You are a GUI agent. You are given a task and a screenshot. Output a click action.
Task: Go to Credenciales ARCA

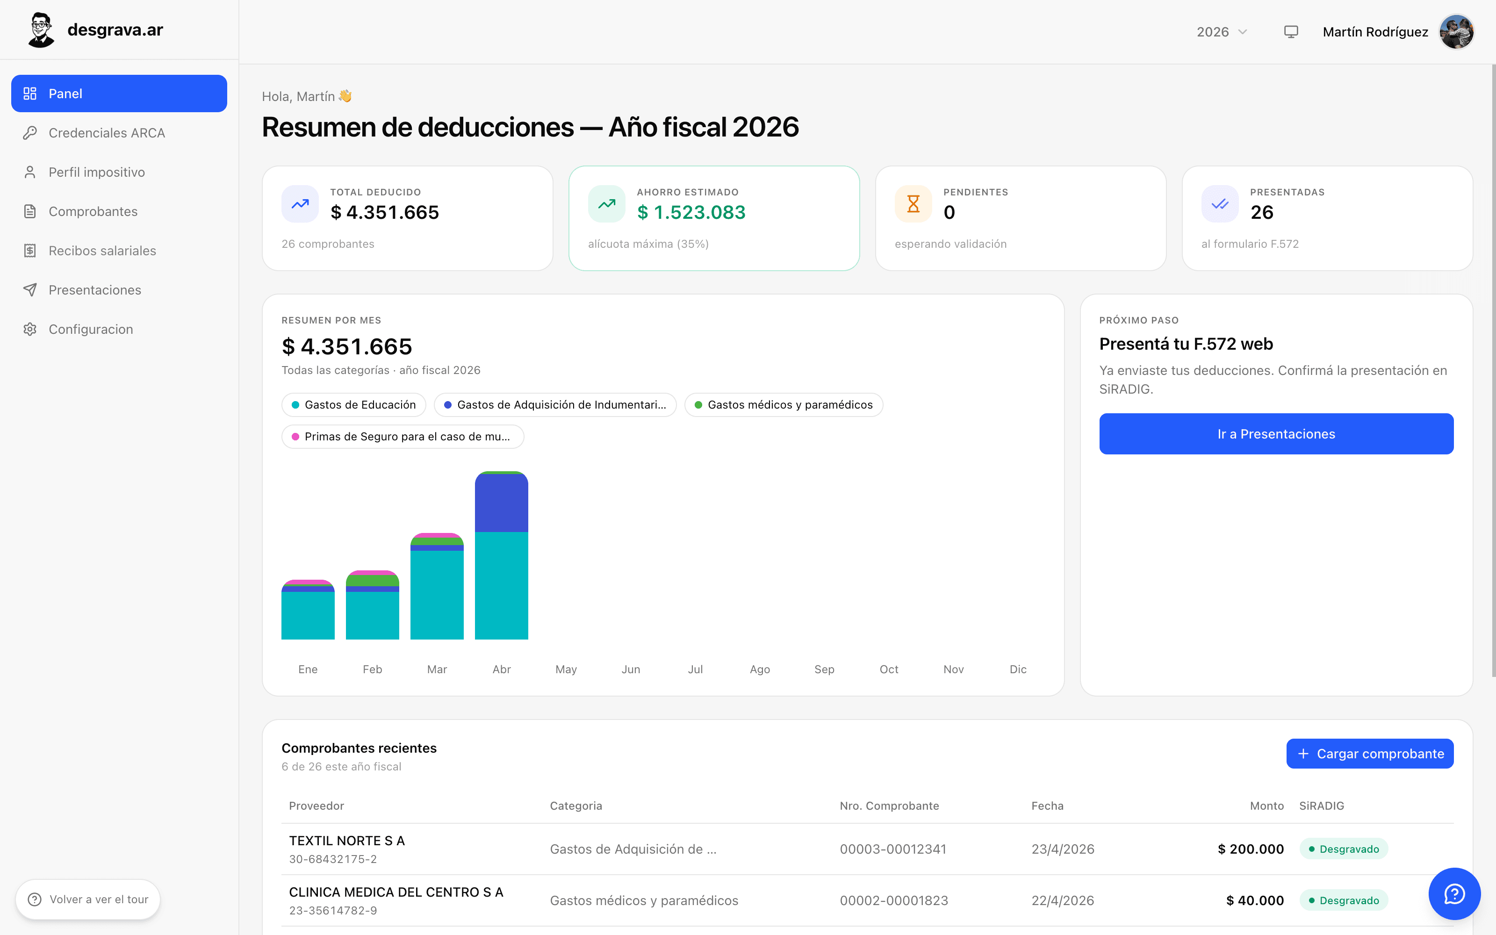coord(119,133)
